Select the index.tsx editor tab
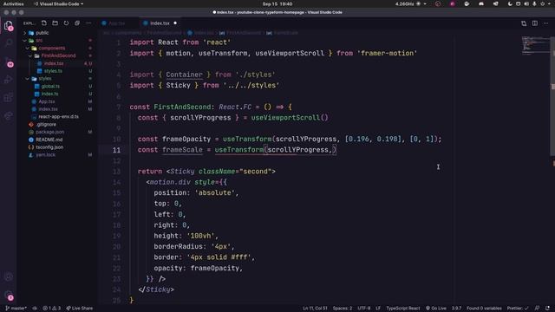Viewport: 555px width, 312px height. click(x=160, y=23)
